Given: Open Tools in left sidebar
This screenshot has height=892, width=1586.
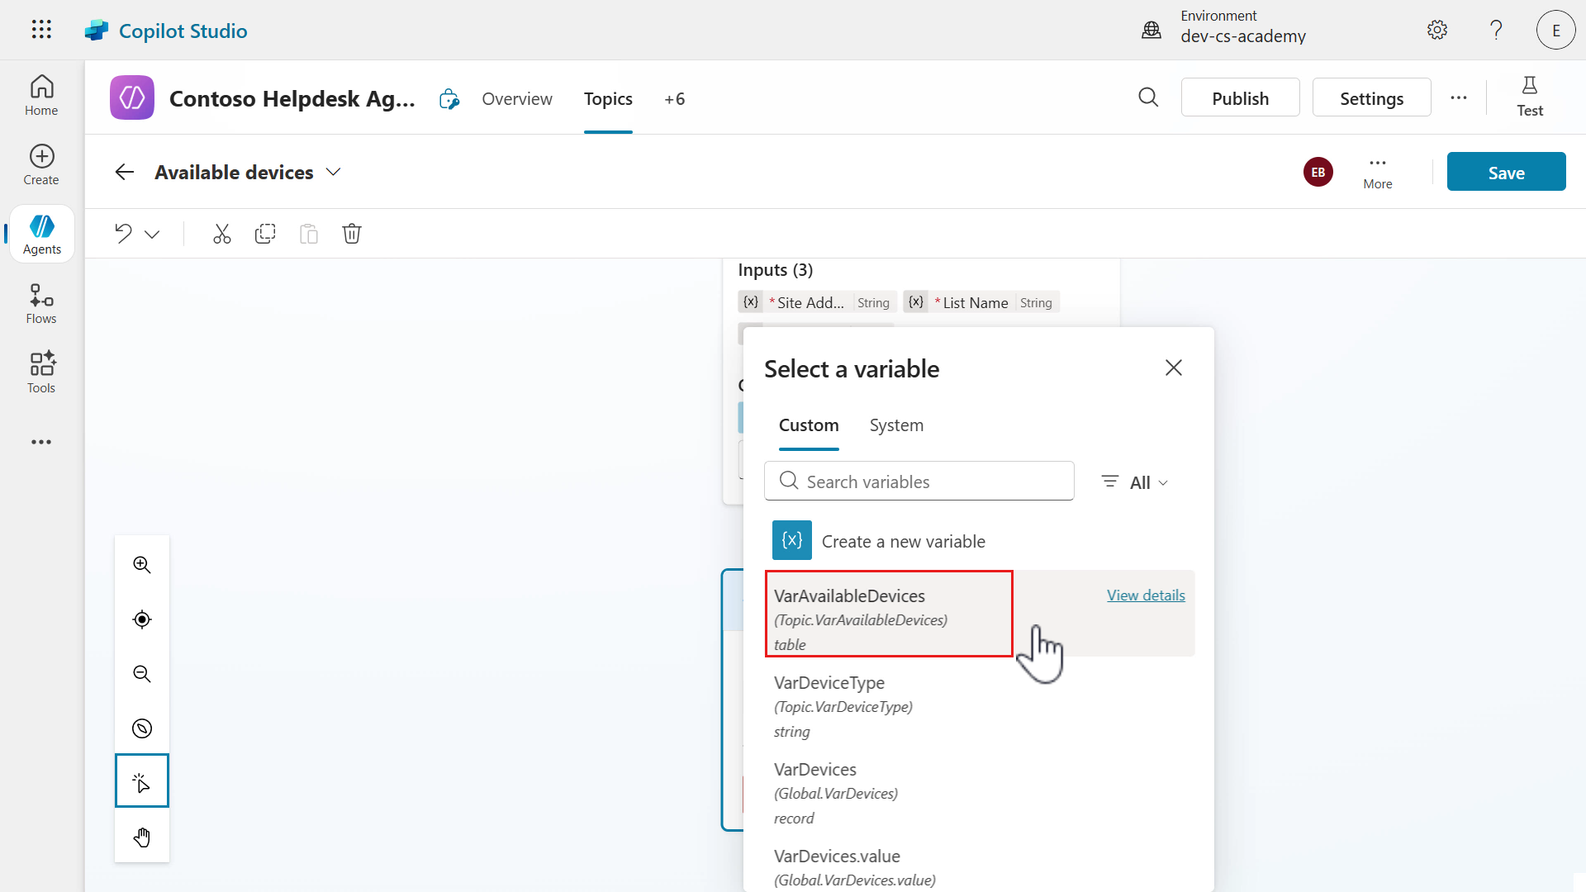Looking at the screenshot, I should (41, 372).
